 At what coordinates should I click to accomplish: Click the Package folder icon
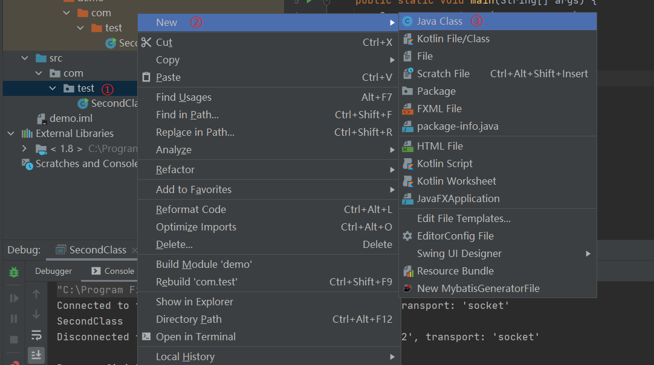click(x=407, y=91)
